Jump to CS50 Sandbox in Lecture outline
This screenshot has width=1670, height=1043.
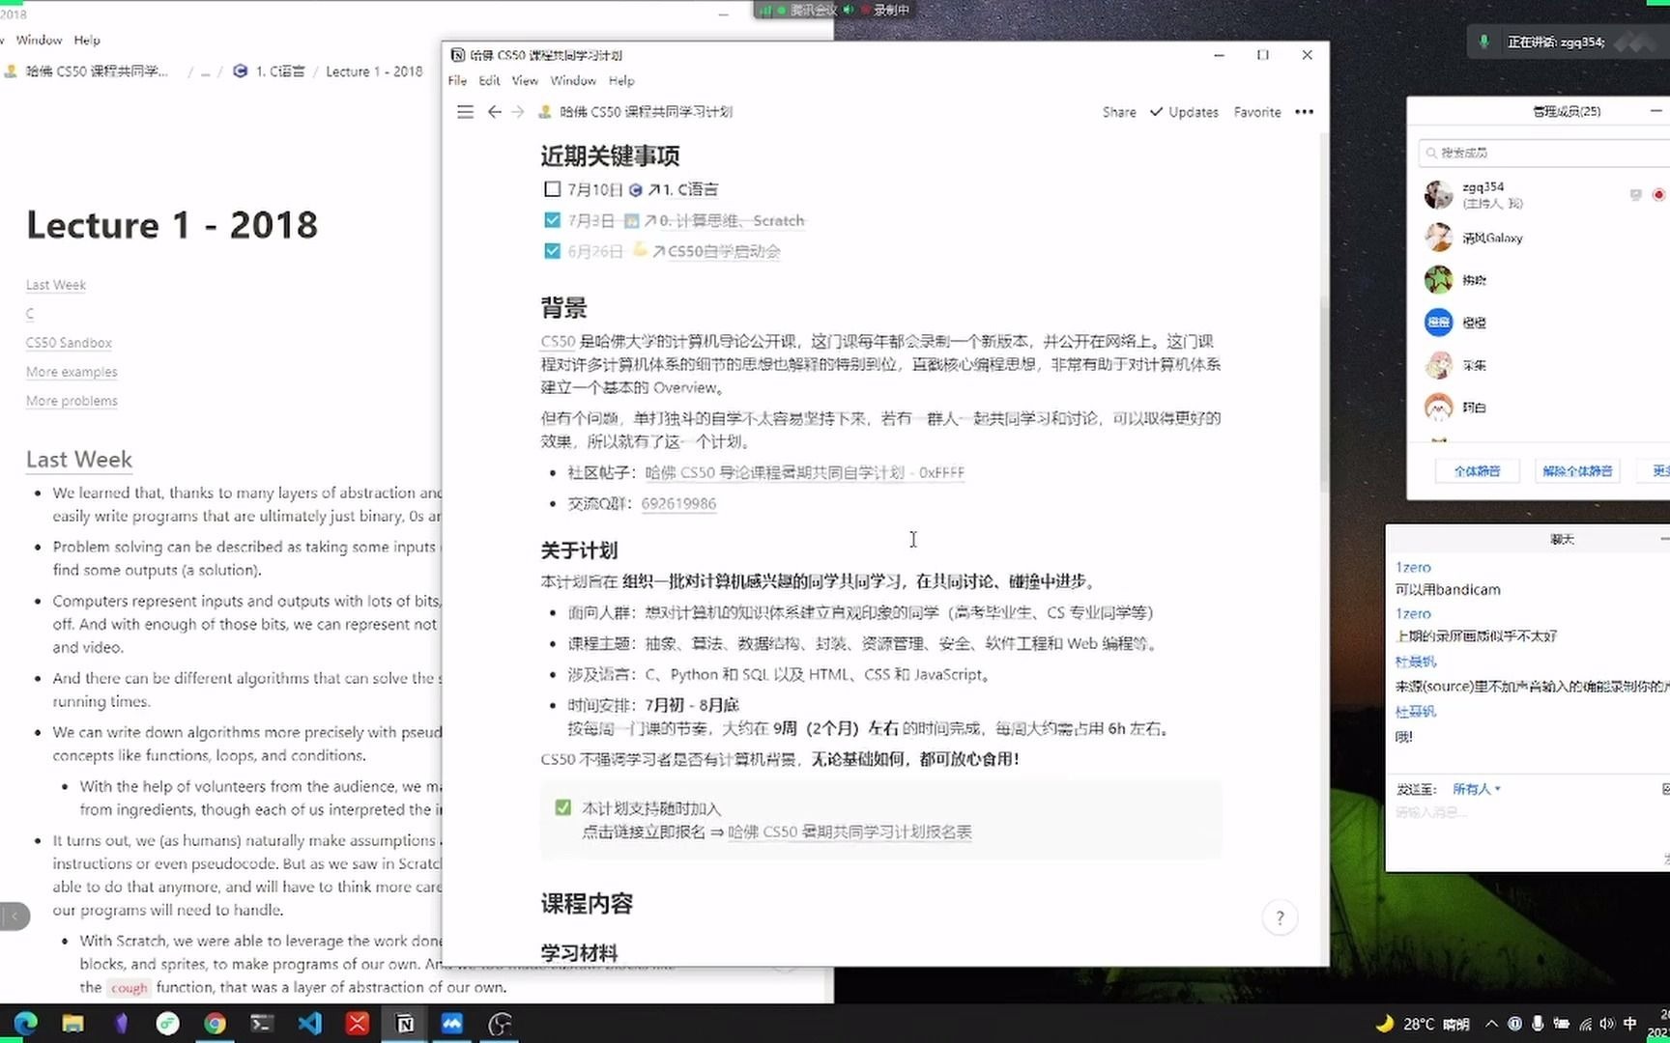pos(69,343)
